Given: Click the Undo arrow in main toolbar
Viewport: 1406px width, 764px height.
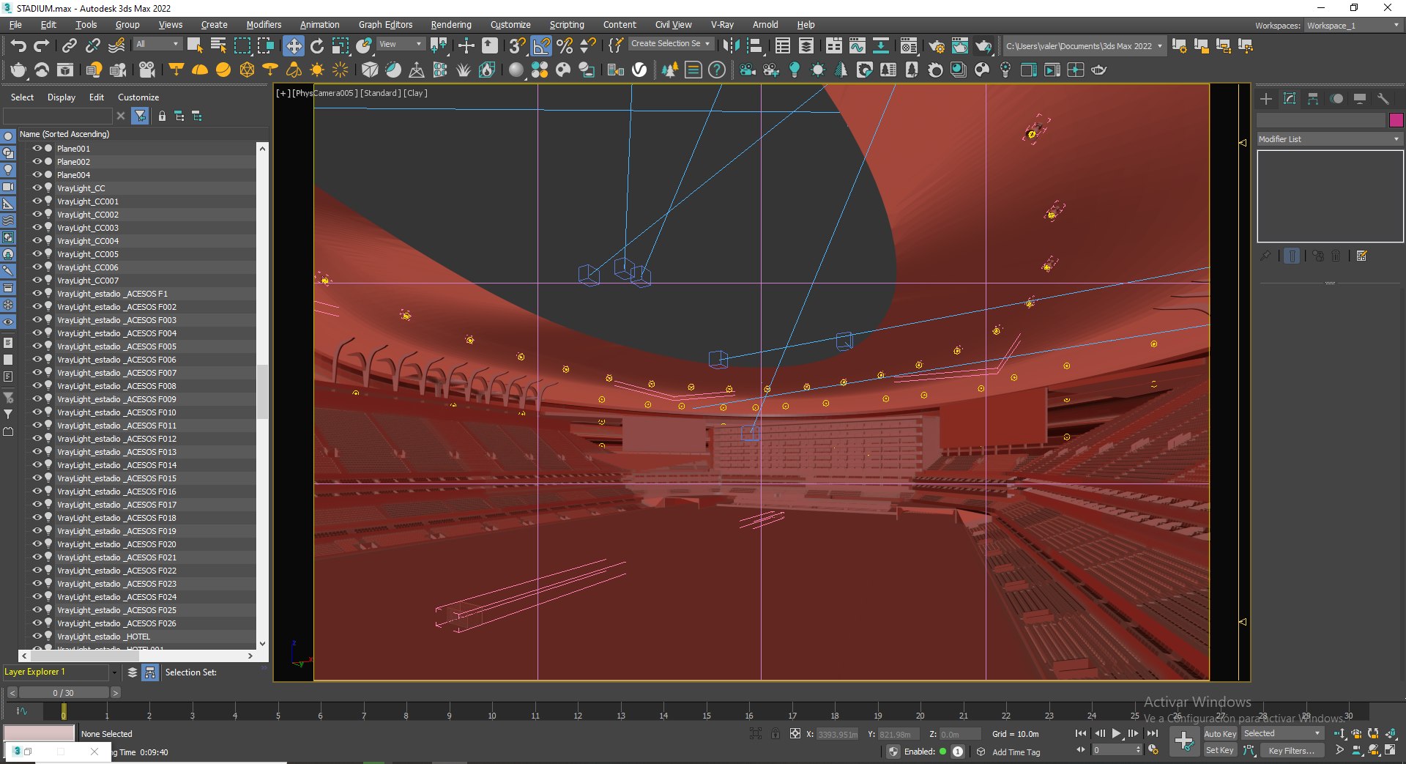Looking at the screenshot, I should point(18,45).
